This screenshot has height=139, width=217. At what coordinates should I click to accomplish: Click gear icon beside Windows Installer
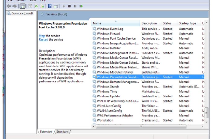click(94, 48)
